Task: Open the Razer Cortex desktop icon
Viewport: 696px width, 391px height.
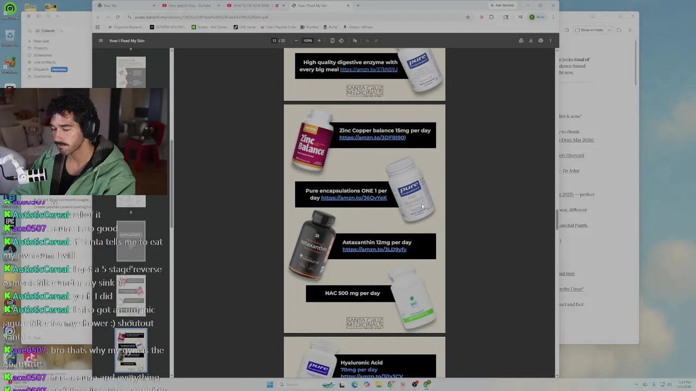Action: pos(10,11)
